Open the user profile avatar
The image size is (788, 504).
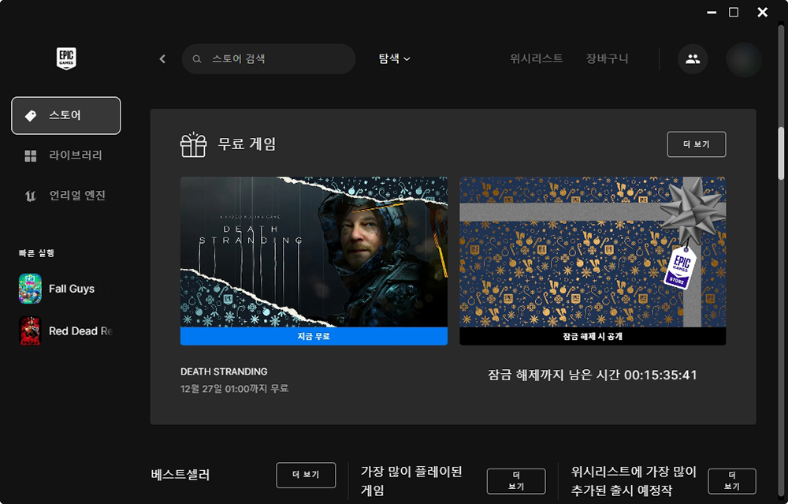(744, 59)
